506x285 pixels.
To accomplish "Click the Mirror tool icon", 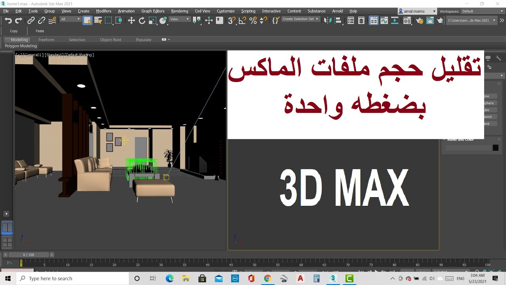I will (328, 21).
